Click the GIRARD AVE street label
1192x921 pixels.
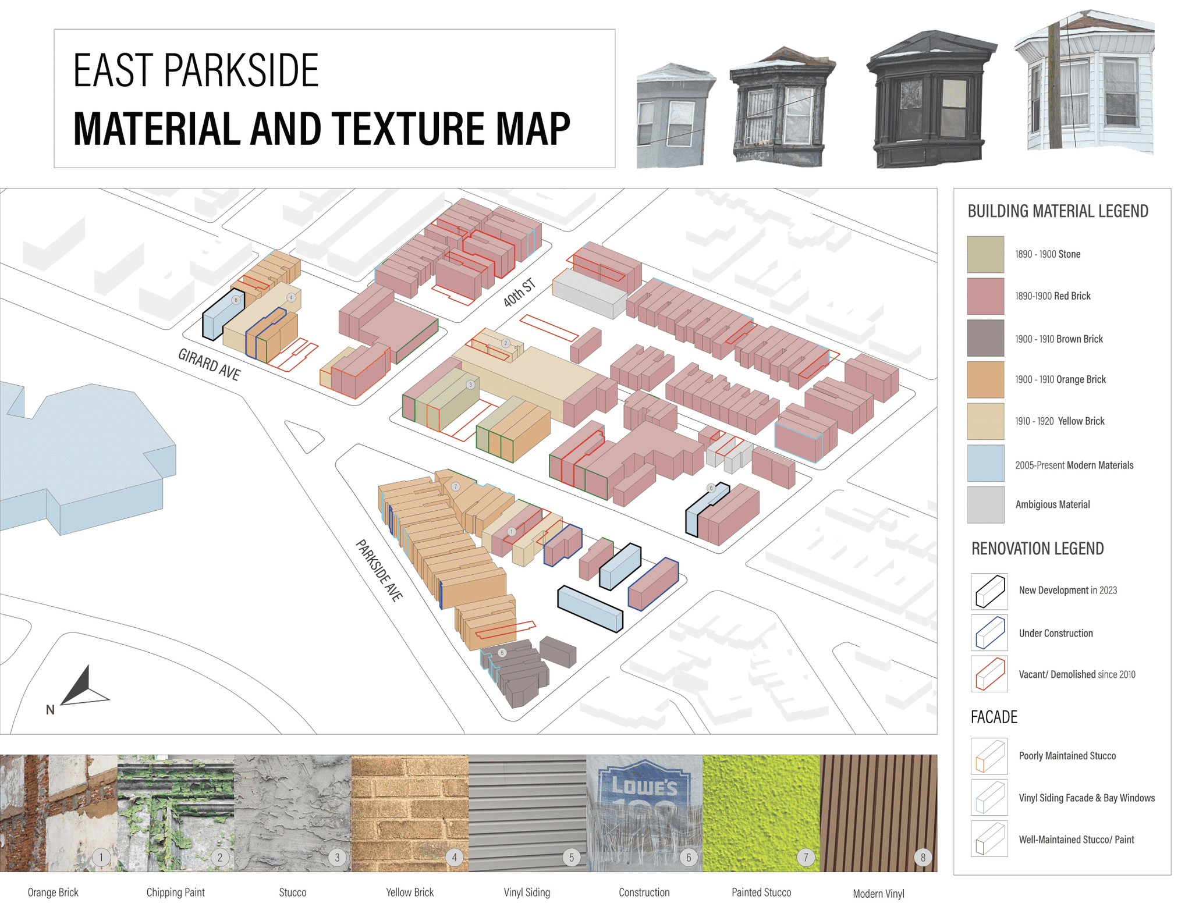click(209, 365)
